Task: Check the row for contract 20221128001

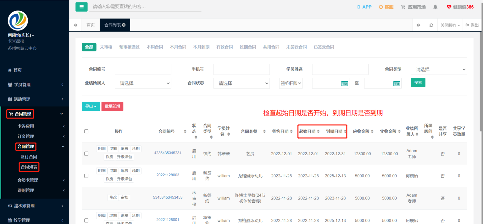Action: pos(86,221)
